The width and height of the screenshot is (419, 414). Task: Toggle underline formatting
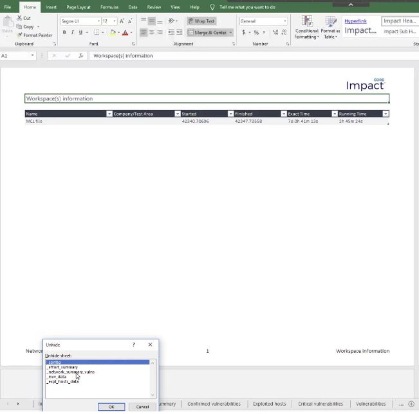[80, 32]
